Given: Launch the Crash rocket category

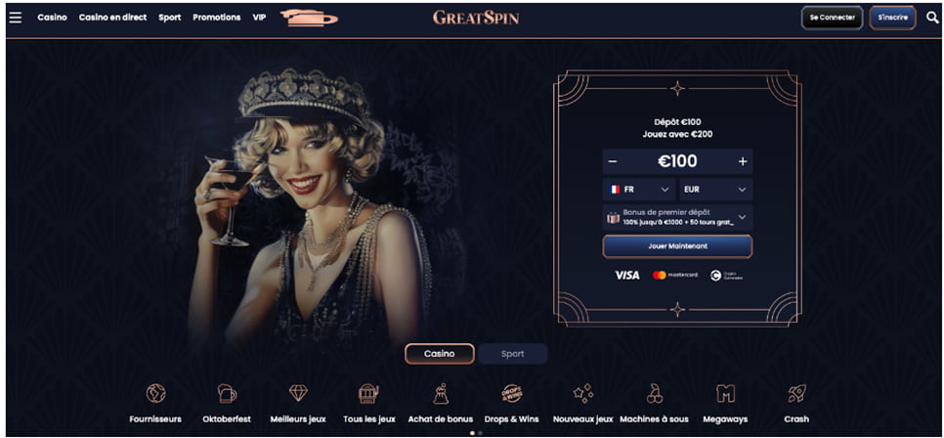Looking at the screenshot, I should pyautogui.click(x=796, y=393).
